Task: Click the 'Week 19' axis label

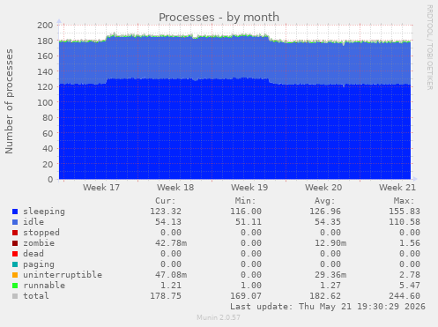Action: point(249,188)
